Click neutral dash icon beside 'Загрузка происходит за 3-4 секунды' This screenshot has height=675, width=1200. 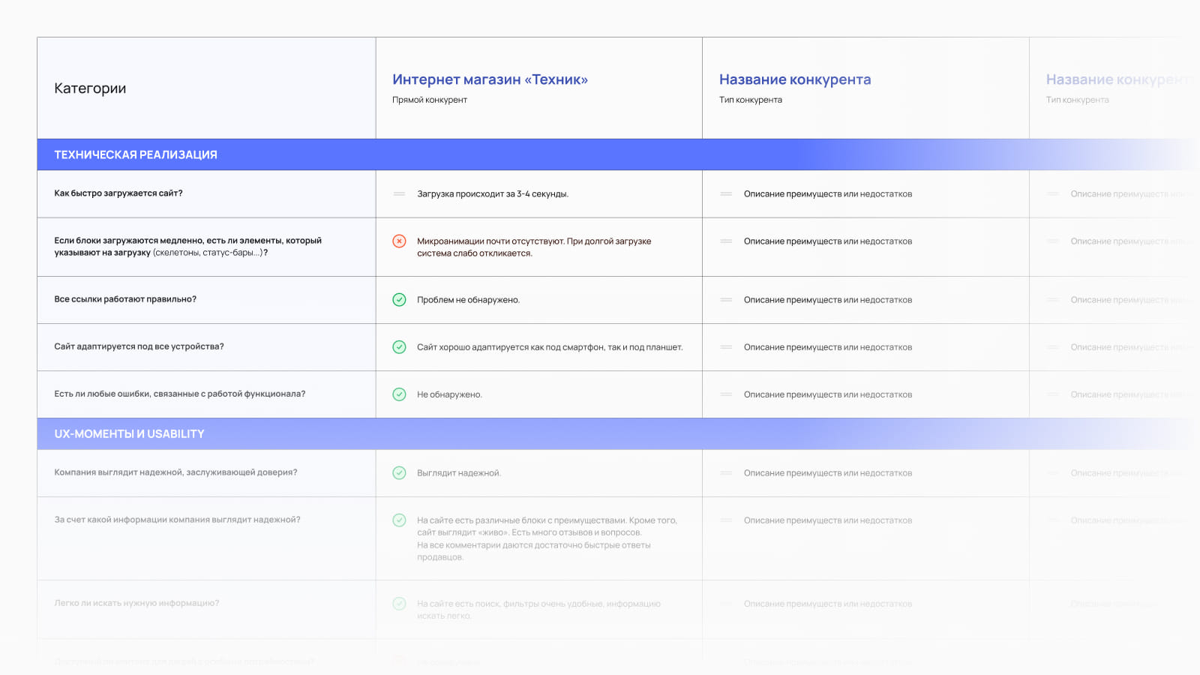pyautogui.click(x=399, y=194)
